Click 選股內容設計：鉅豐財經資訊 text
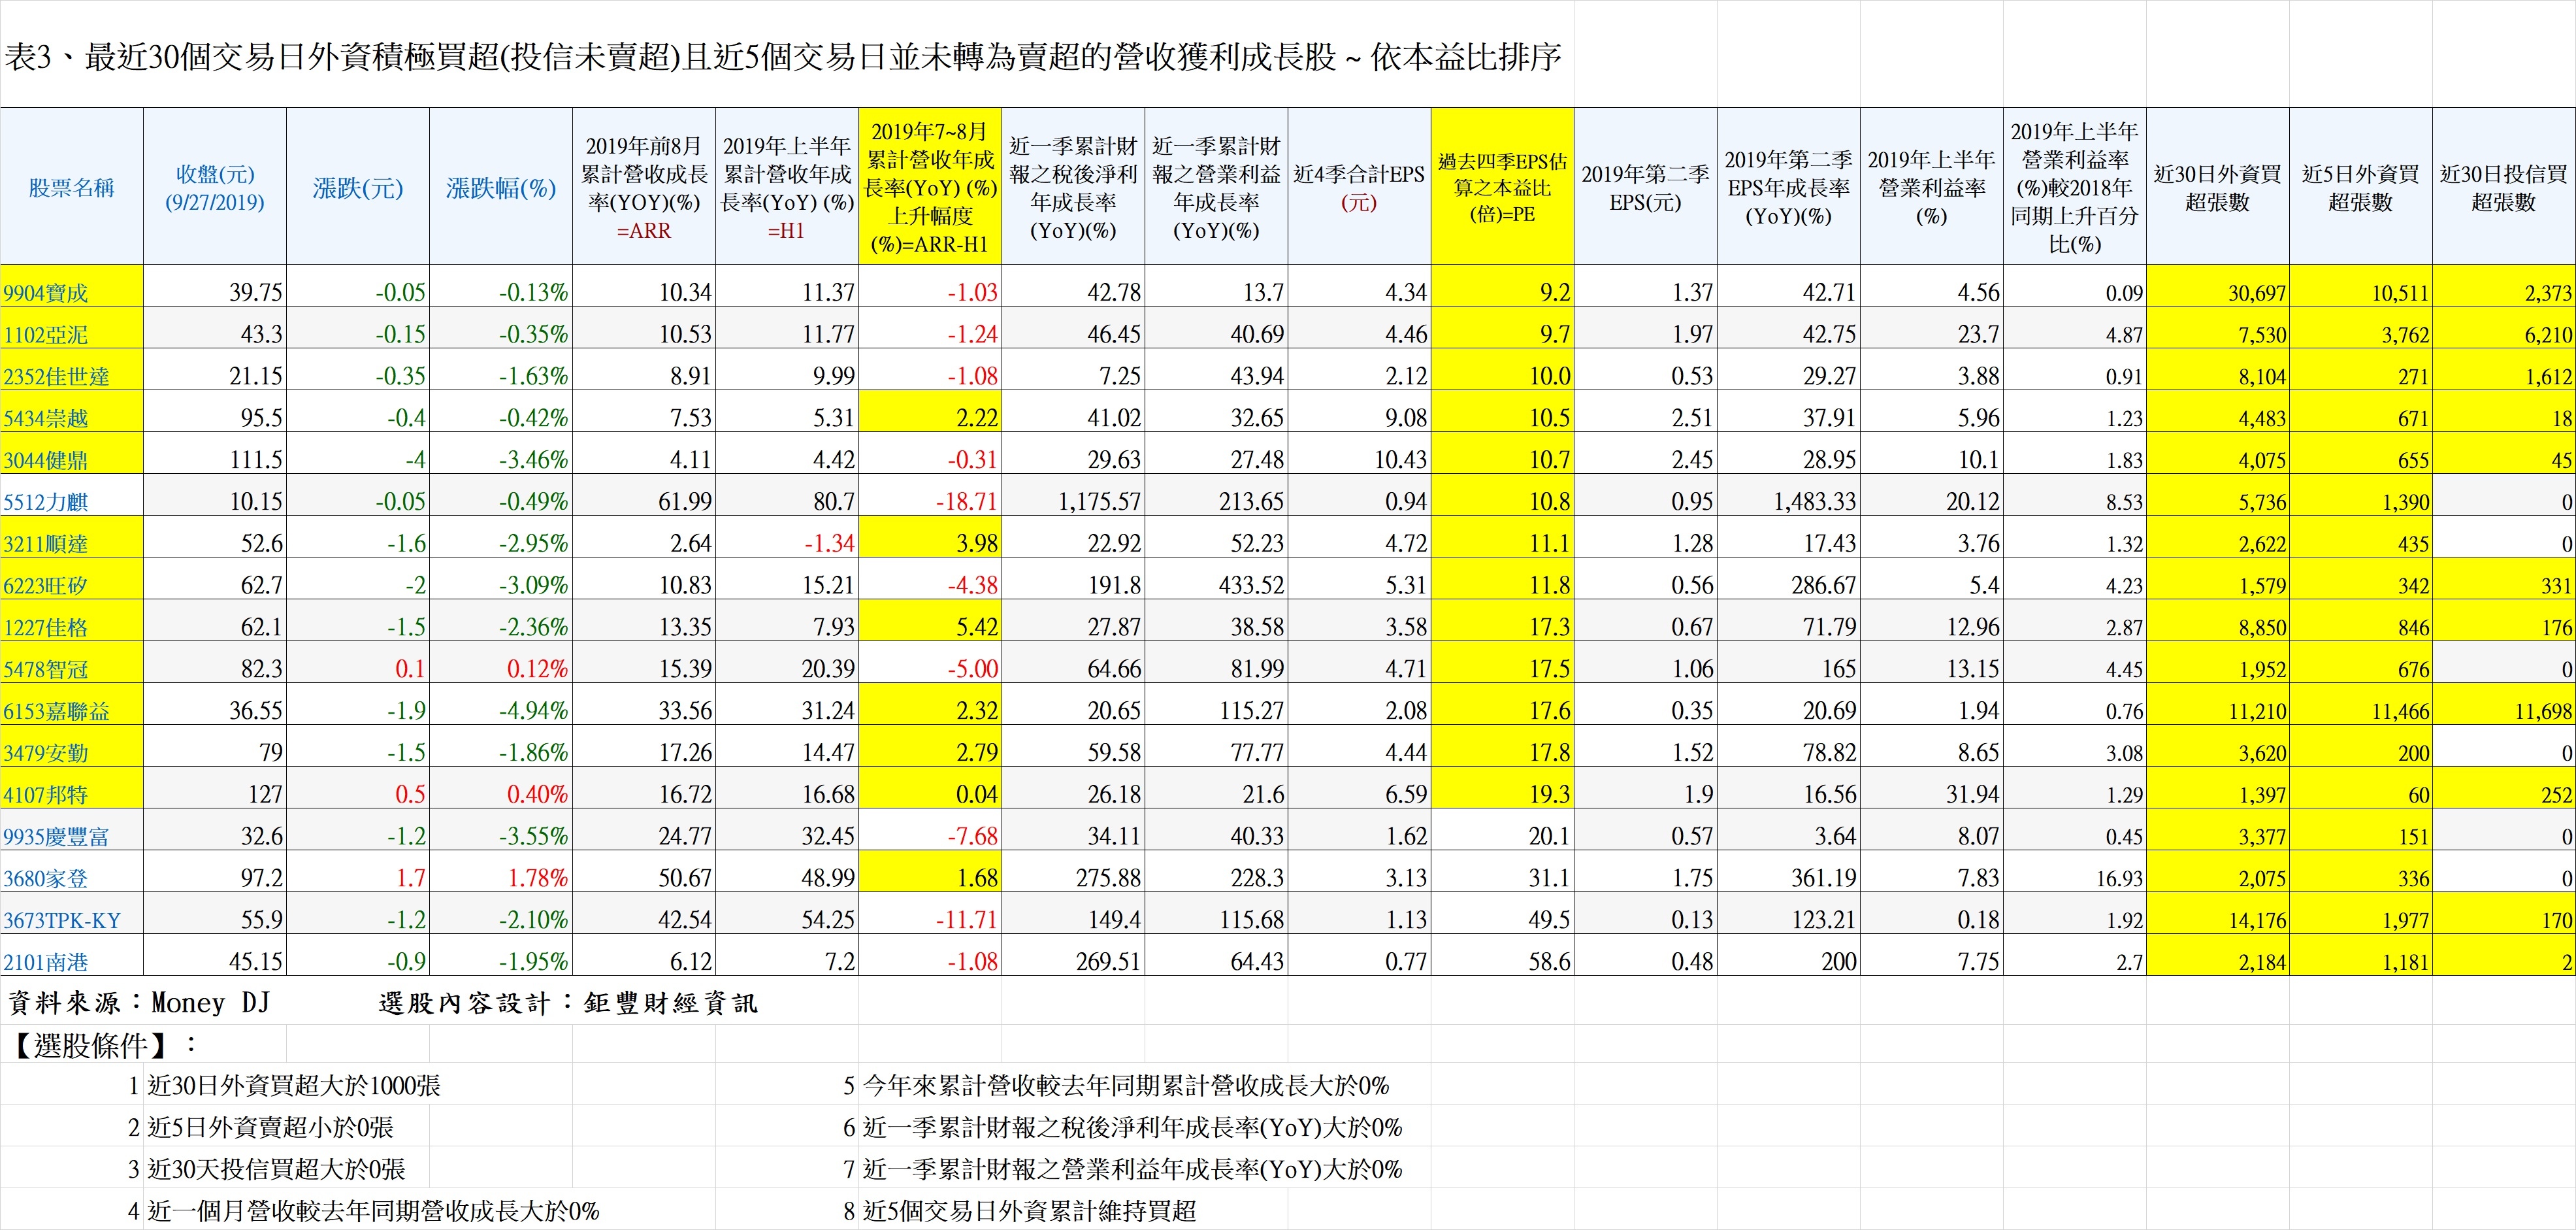 (568, 1003)
